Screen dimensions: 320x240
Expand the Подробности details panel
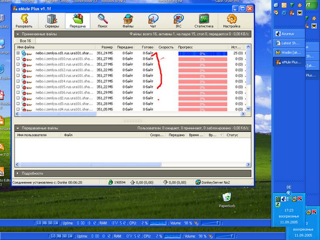tap(18, 173)
